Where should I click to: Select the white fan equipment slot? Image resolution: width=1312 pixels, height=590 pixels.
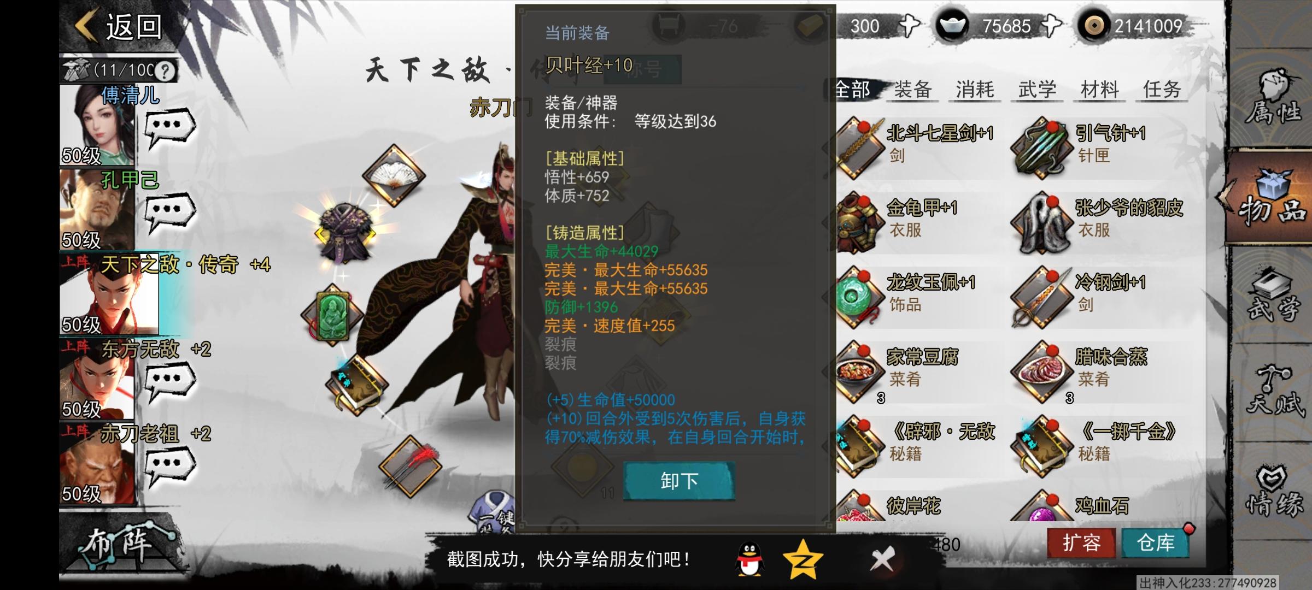(x=394, y=176)
